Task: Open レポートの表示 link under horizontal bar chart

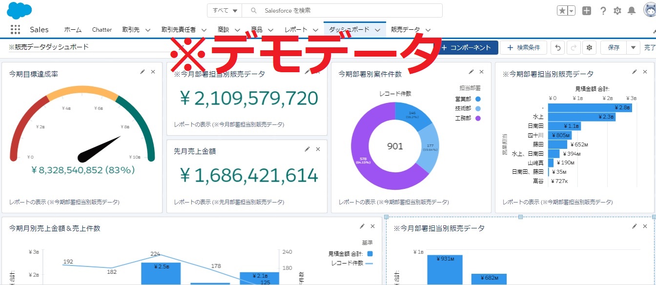Action: point(557,202)
